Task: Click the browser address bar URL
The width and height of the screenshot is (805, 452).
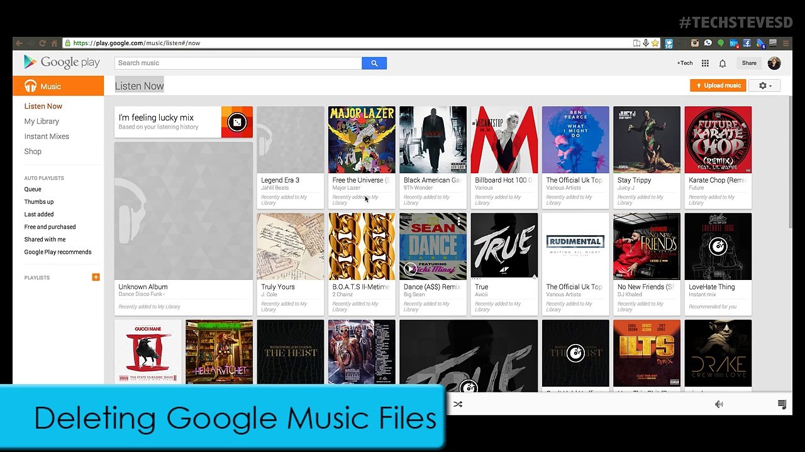Action: pyautogui.click(x=136, y=43)
